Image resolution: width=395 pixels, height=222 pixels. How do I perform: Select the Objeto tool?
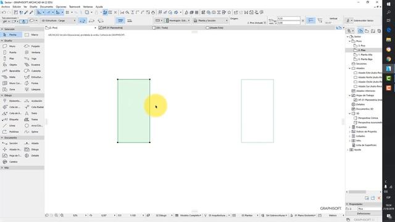point(11,65)
